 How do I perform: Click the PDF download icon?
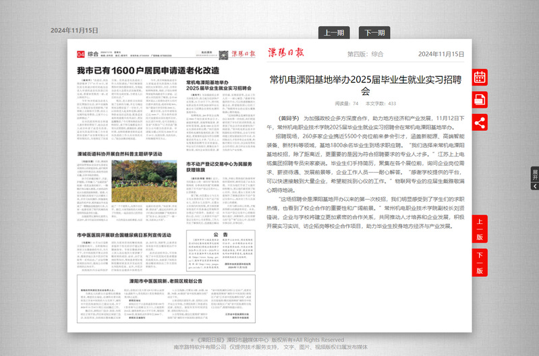pos(480,100)
